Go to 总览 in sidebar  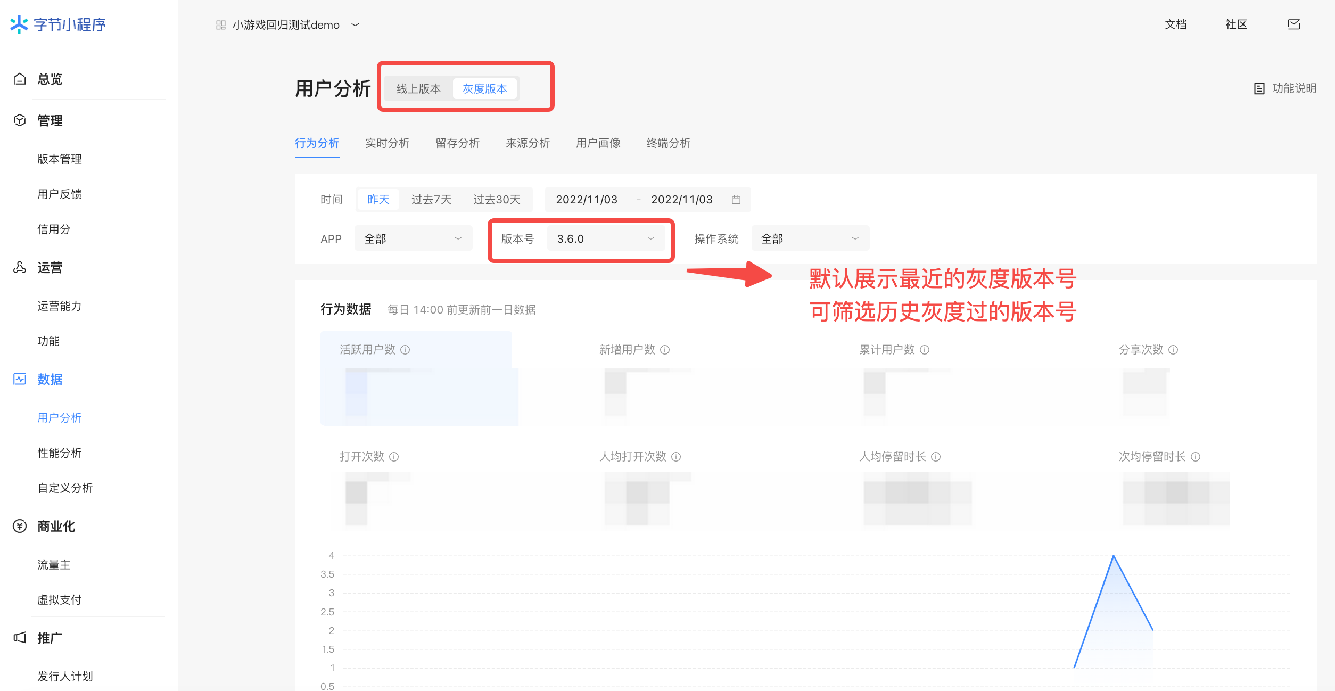[50, 79]
